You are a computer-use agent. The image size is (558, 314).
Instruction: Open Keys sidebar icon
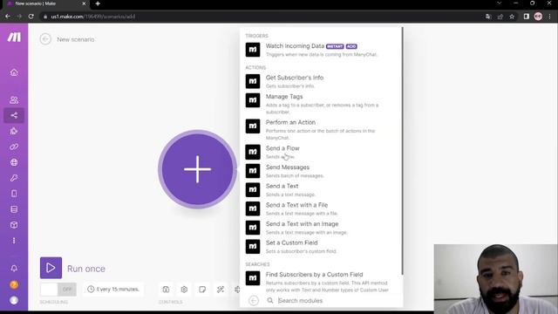(x=14, y=178)
